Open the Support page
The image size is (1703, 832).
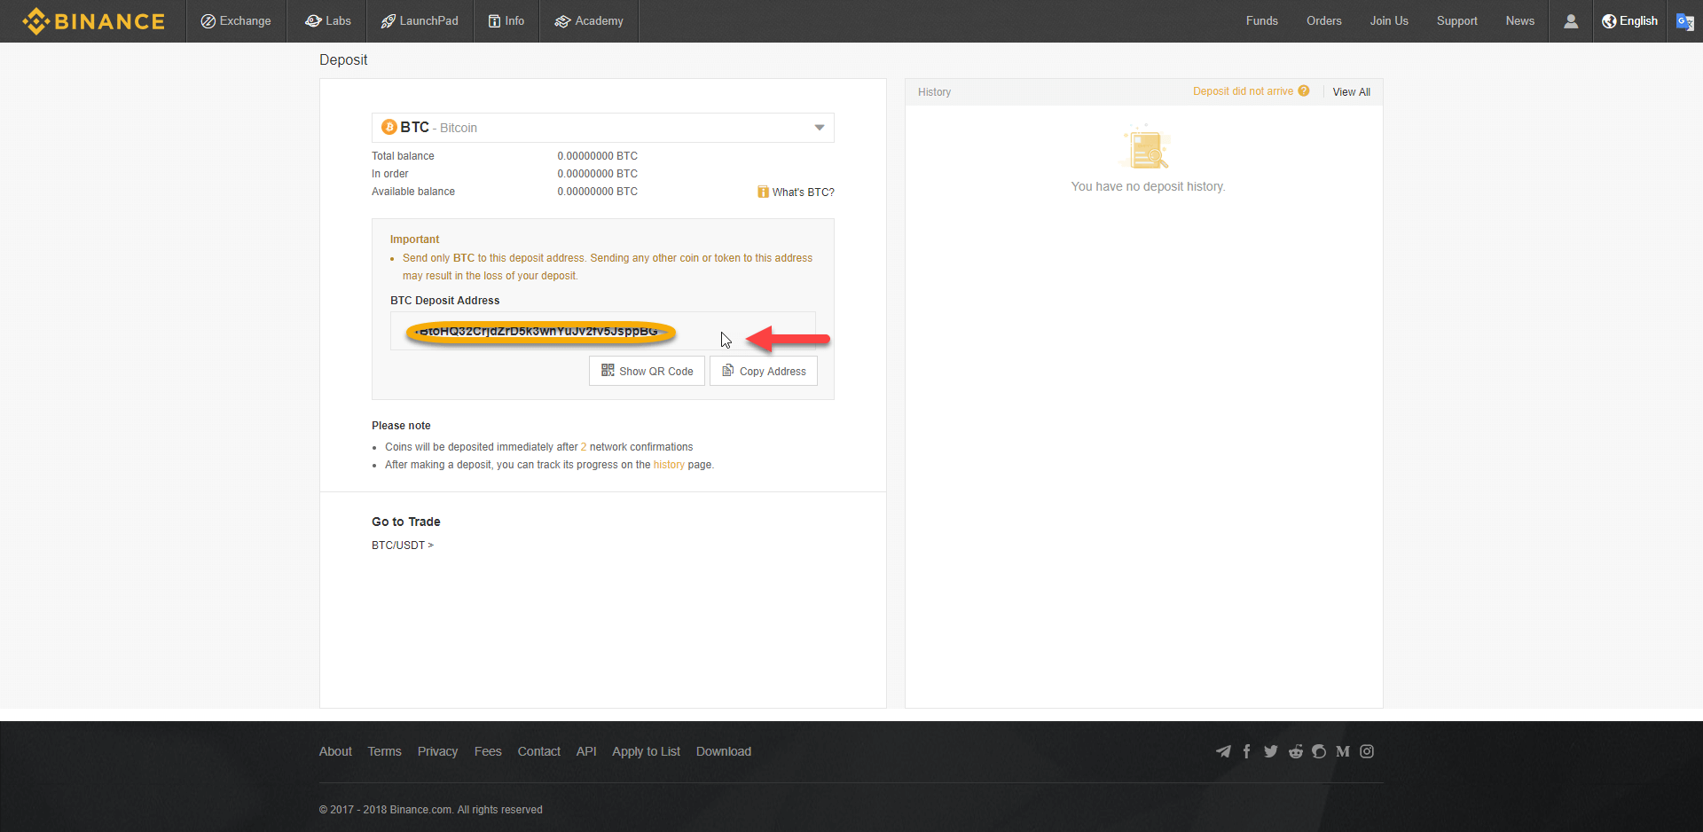point(1456,21)
